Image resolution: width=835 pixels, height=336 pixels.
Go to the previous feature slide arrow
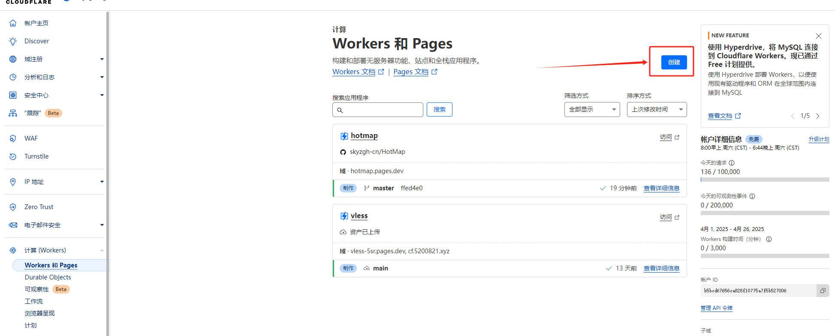point(793,116)
